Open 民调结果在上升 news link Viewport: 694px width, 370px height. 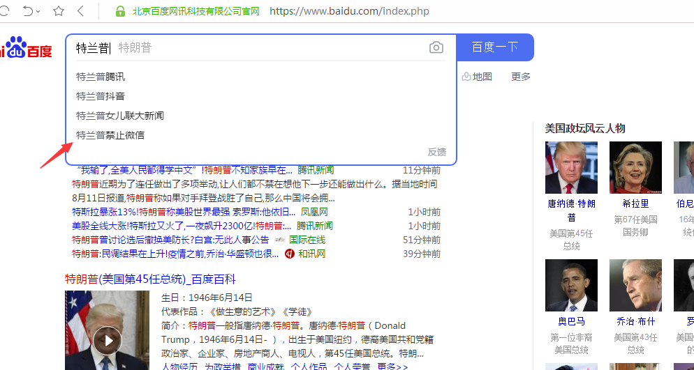coord(175,254)
